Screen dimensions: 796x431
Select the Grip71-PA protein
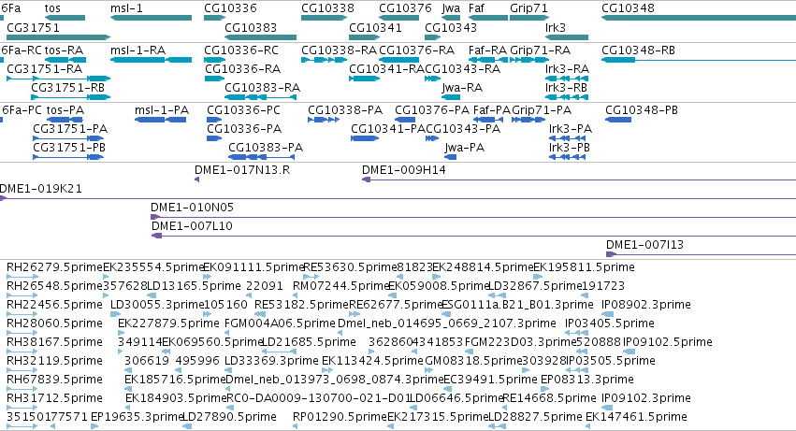coord(528,120)
